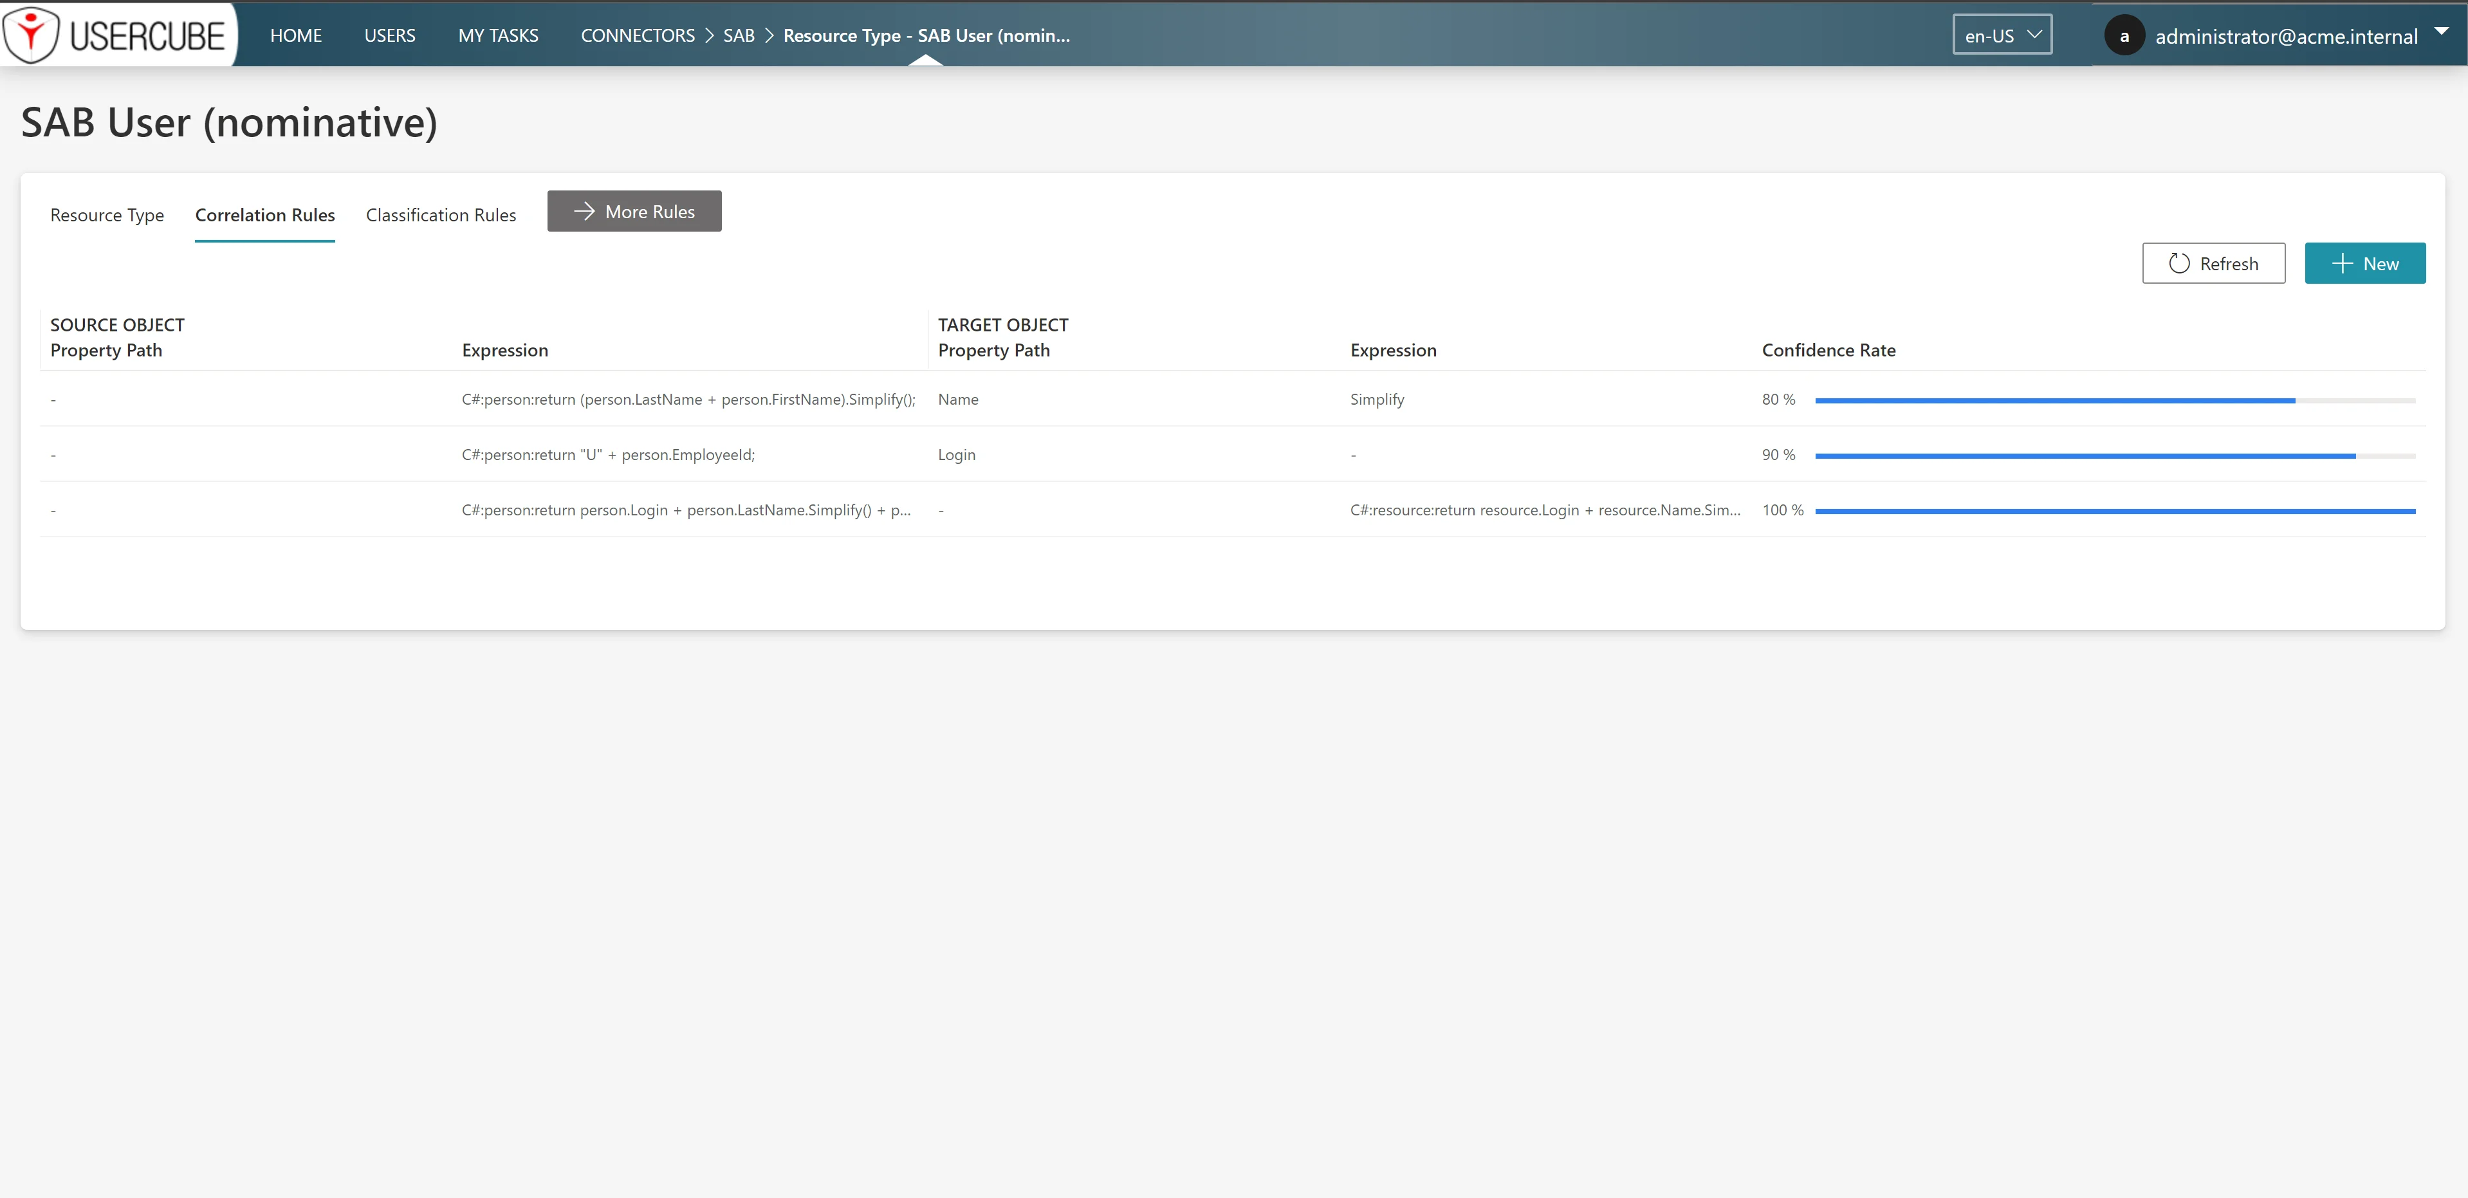Viewport: 2468px width, 1198px height.
Task: Click the TARGET OBJECT Property Path header
Action: (993, 351)
